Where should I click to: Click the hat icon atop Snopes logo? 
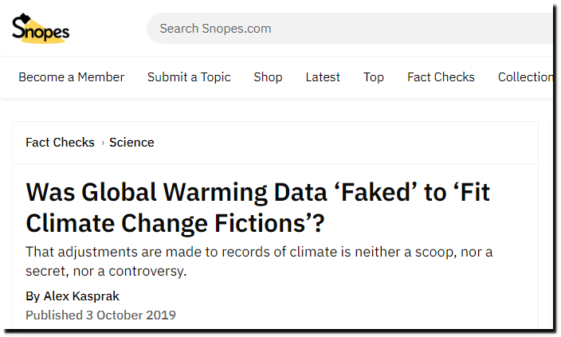tap(25, 18)
